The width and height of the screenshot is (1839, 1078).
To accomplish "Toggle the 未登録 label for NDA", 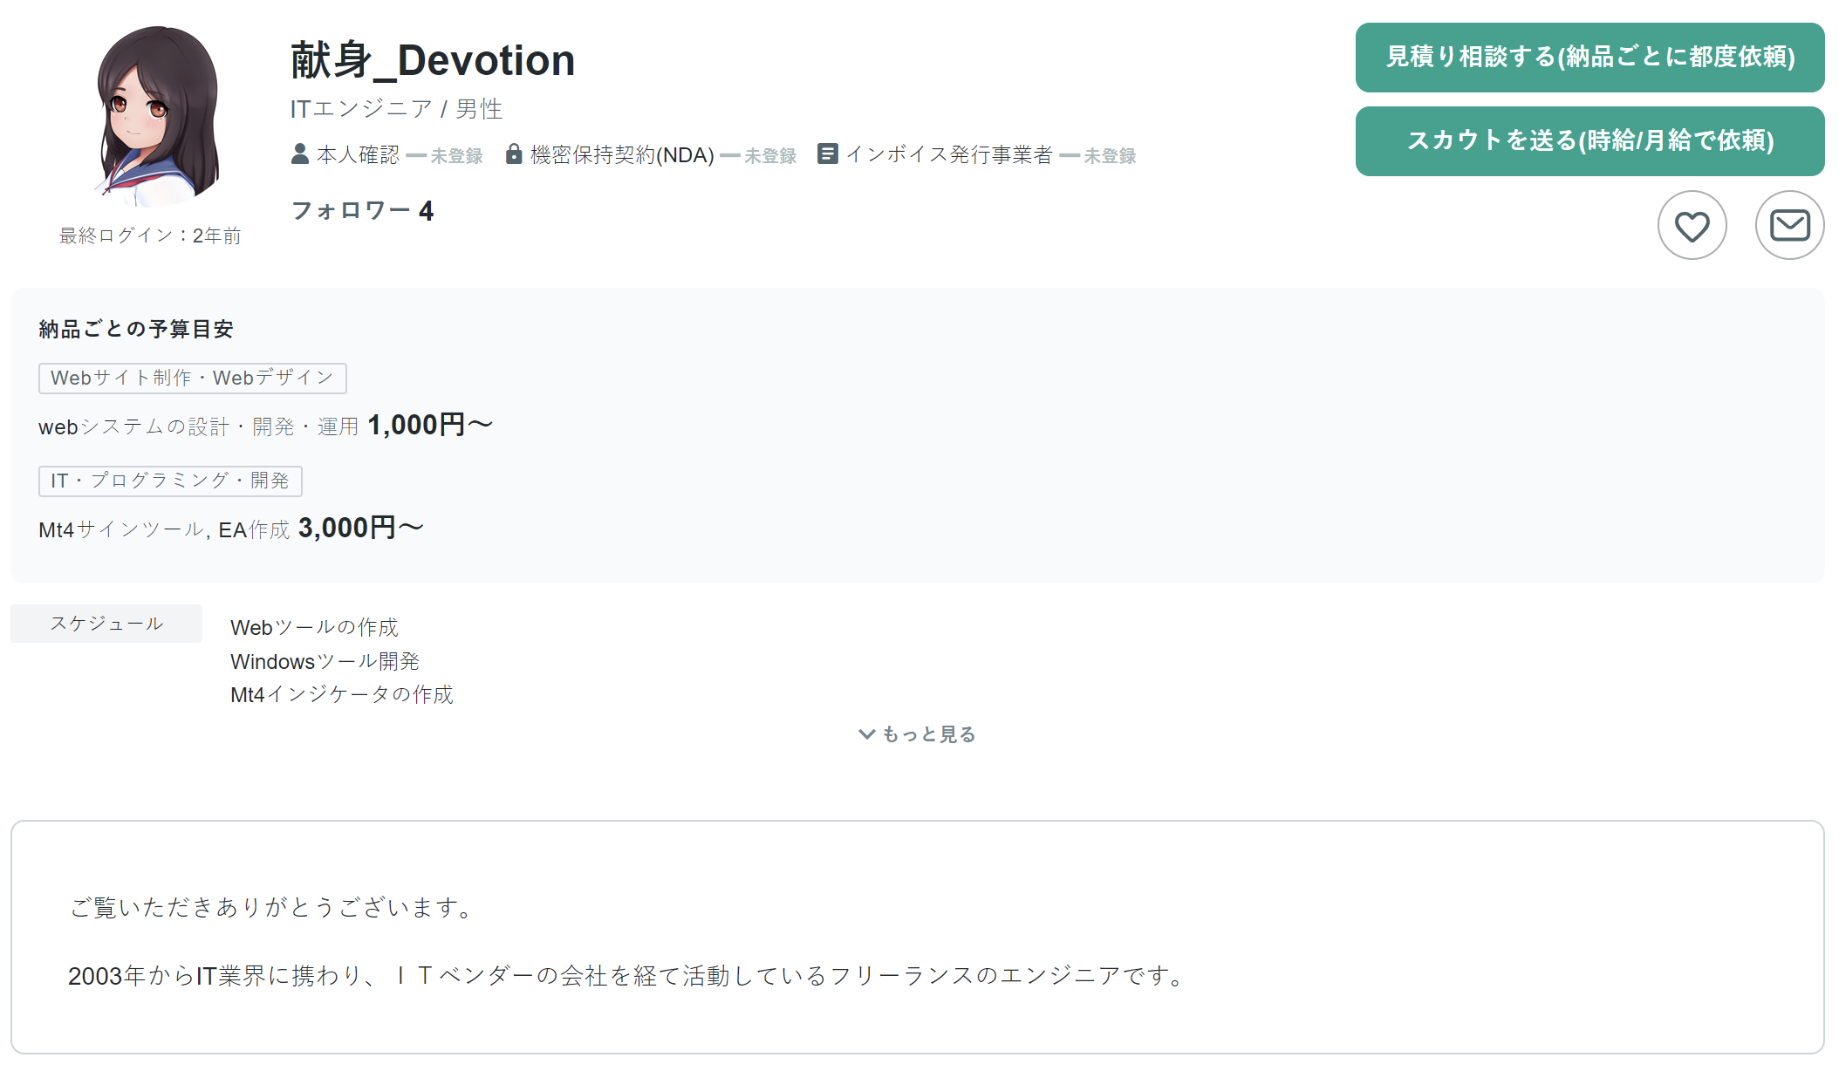I will 769,154.
